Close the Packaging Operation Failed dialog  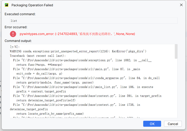[181, 5]
